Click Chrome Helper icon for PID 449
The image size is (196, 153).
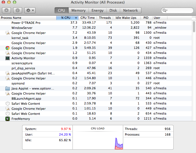8,109
